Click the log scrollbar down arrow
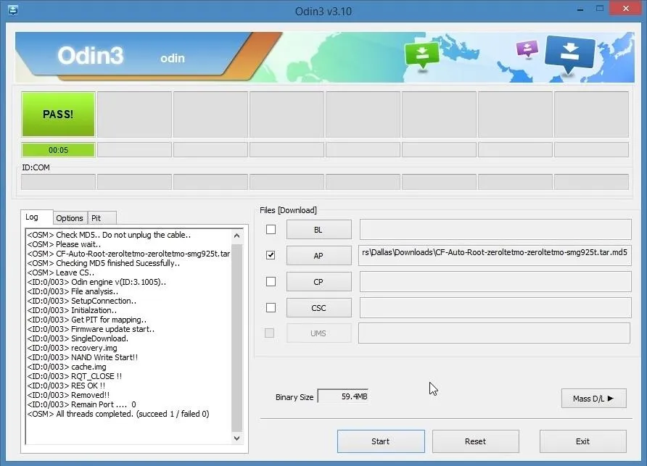This screenshot has height=466, width=647. coord(237,438)
